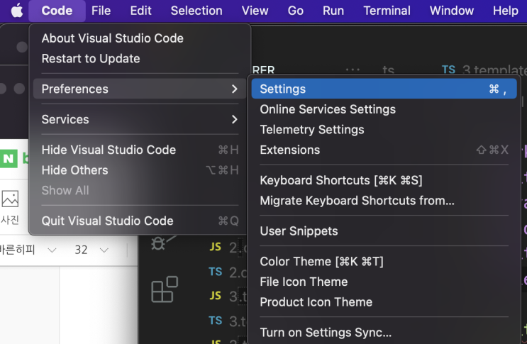
Task: Open Keyboard Shortcuts editor
Action: [x=384, y=180]
